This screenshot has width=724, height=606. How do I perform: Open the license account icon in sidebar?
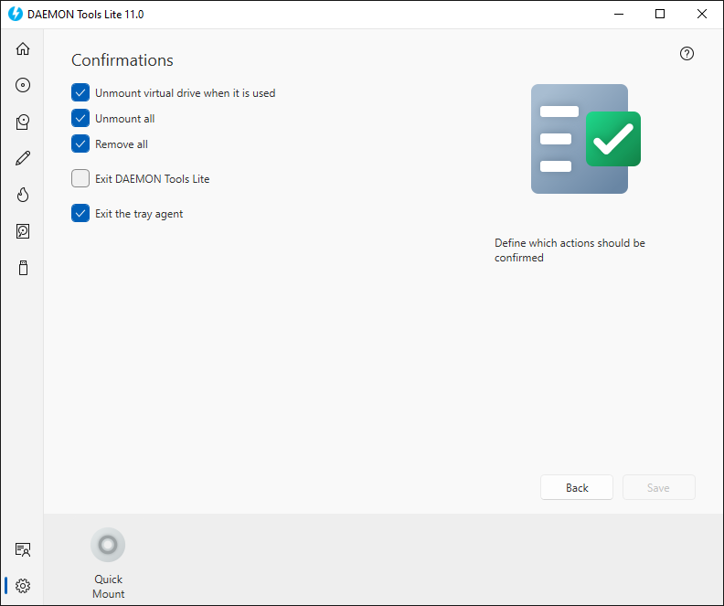[x=23, y=549]
